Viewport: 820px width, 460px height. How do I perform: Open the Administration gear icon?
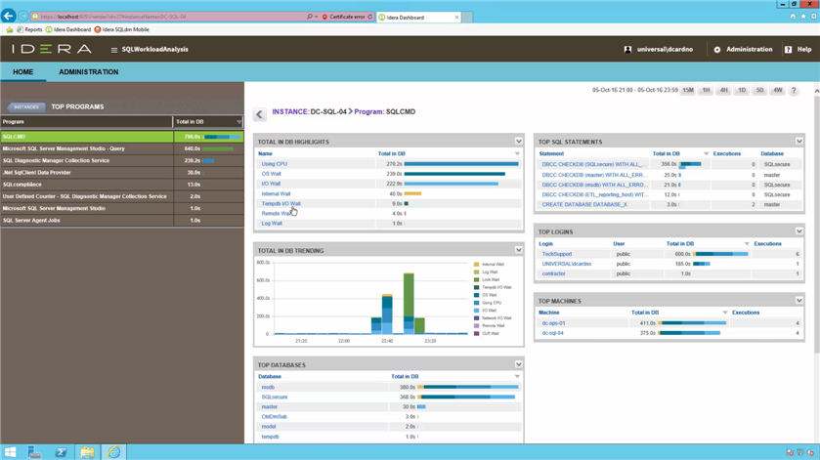pos(717,50)
